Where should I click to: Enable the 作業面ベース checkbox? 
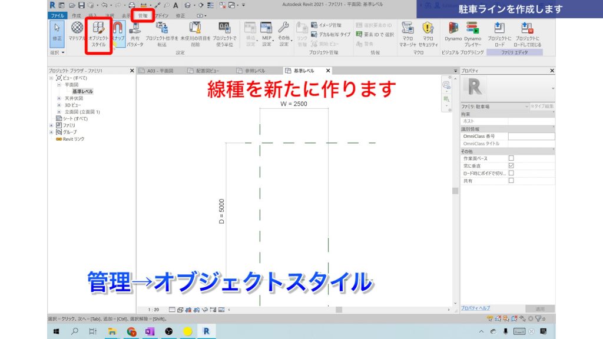pyautogui.click(x=512, y=158)
